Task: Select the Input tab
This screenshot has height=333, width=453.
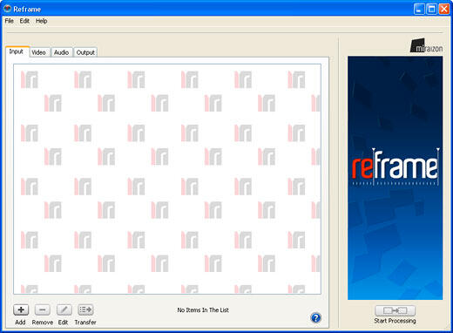Action: (17, 51)
